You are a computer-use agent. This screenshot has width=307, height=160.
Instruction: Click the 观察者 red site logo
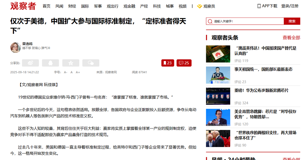[23, 6]
